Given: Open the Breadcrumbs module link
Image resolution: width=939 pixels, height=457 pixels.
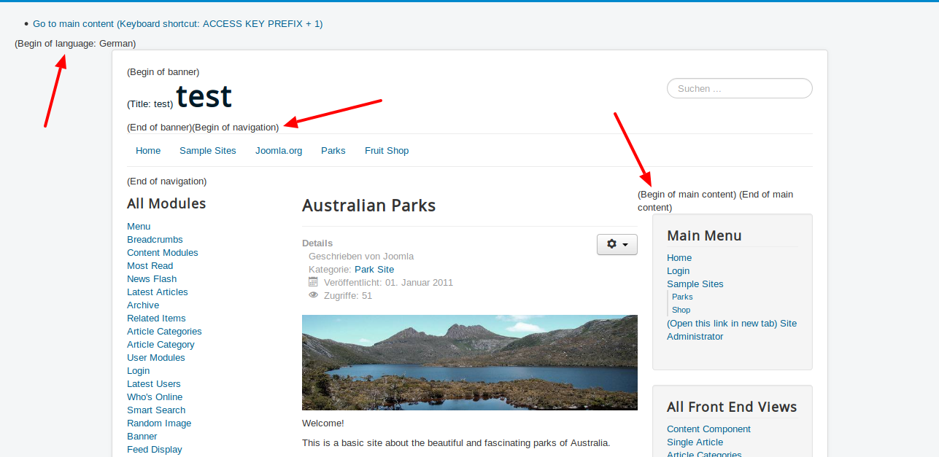Looking at the screenshot, I should pos(155,239).
